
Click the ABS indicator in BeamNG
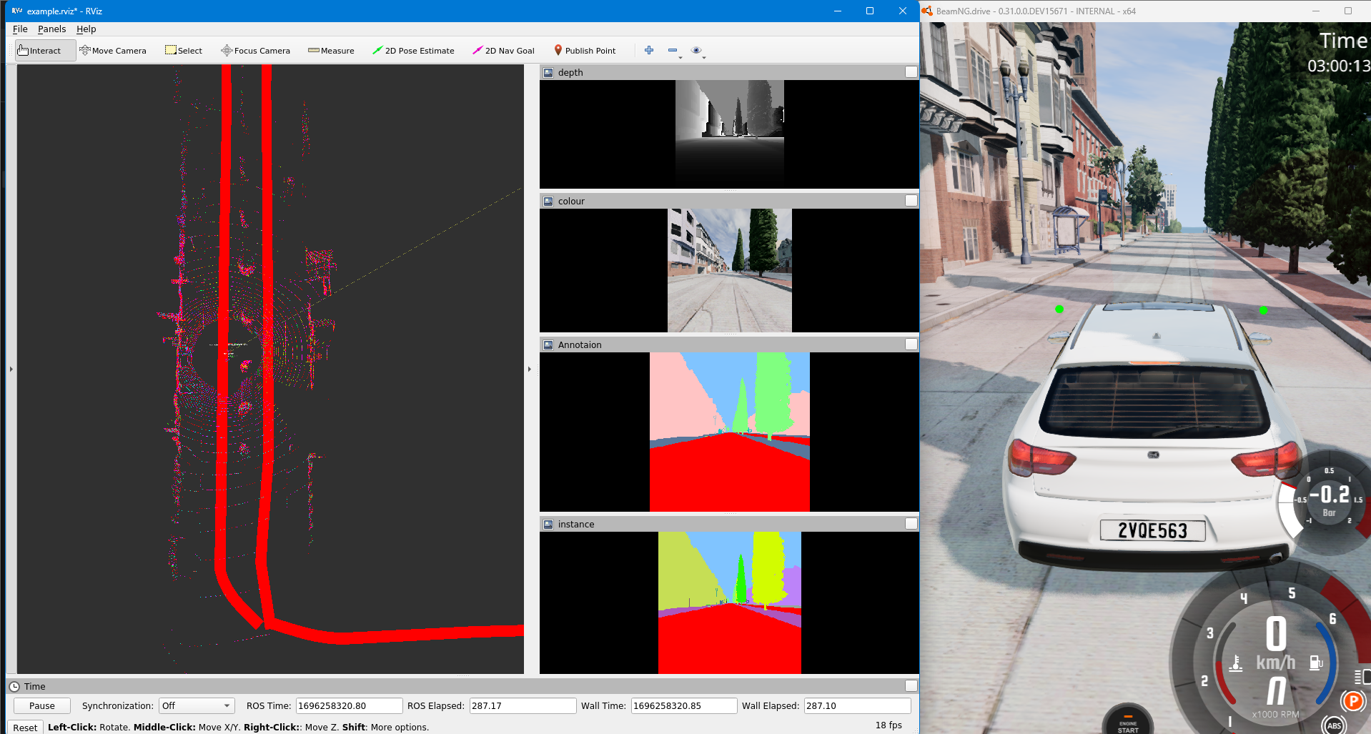[1334, 725]
